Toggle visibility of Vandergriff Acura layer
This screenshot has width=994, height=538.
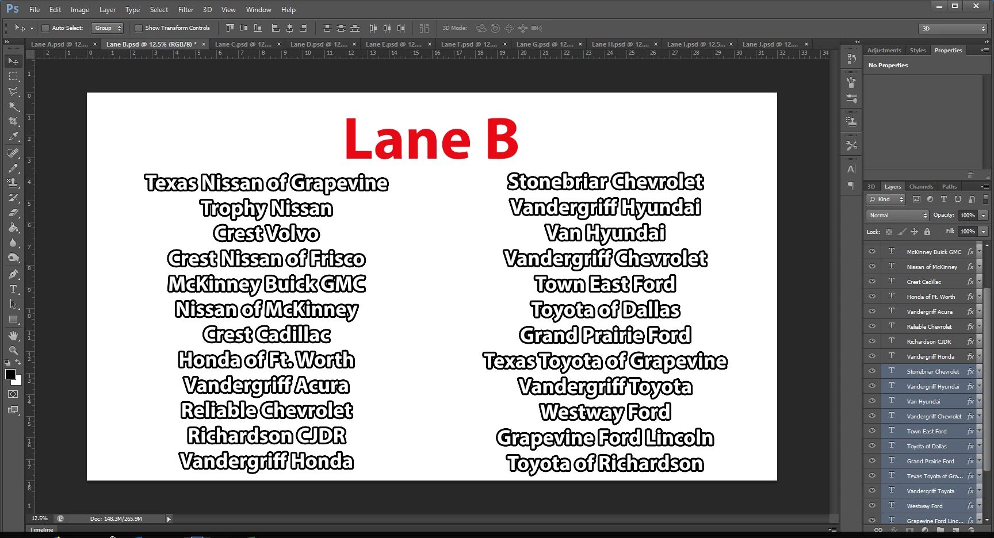tap(872, 312)
